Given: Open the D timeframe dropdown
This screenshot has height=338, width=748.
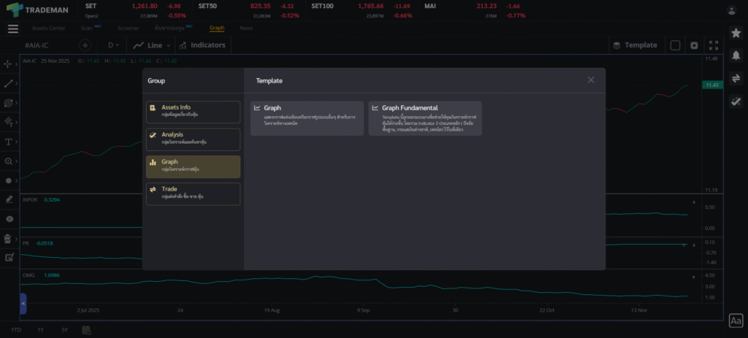Looking at the screenshot, I should [114, 45].
